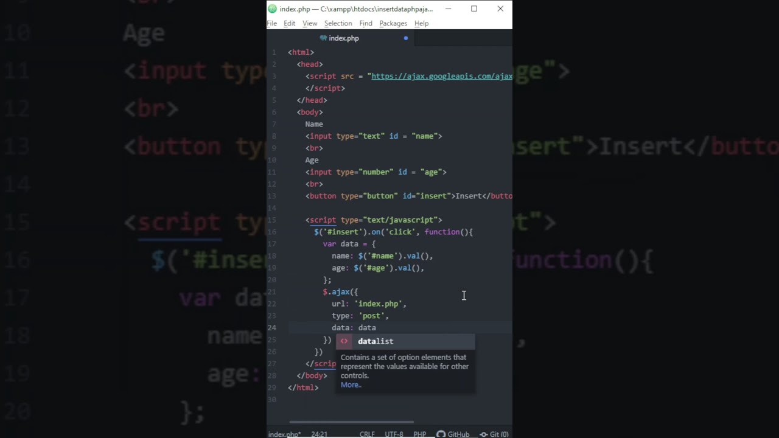Change PHP grammar selector in status bar
779x438 pixels.
(420, 434)
